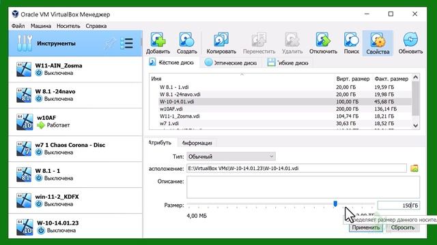This screenshot has width=437, height=245.
Task: Click the folder icon to choose location
Action: [x=414, y=168]
